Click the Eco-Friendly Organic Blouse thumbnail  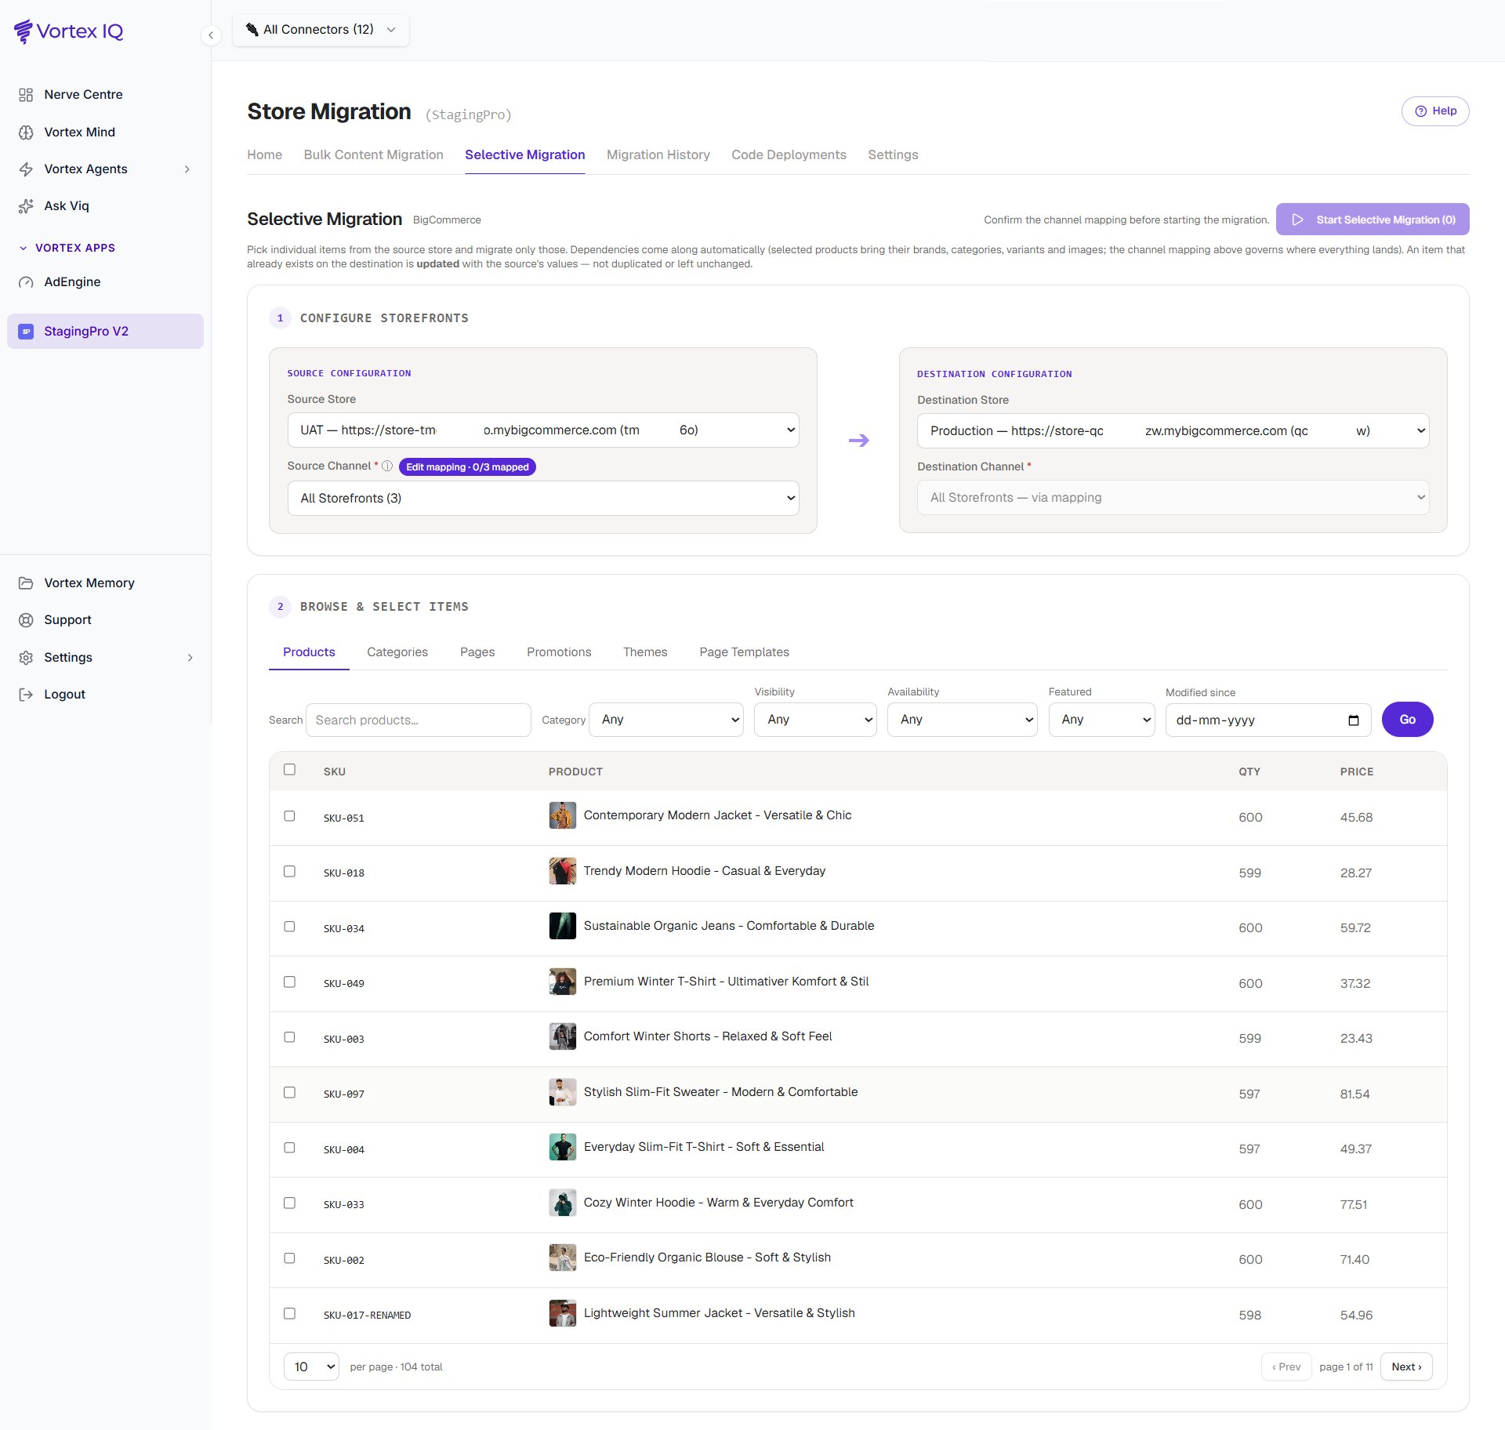coord(562,1258)
